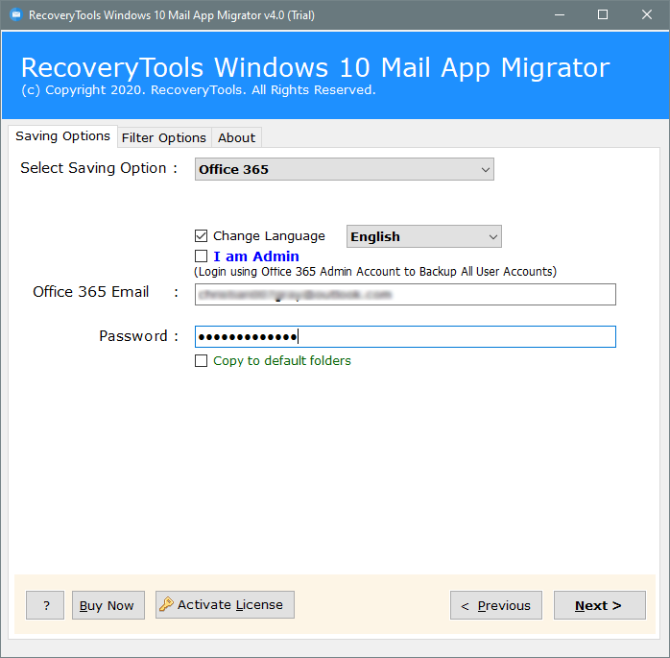Switch to the Filter Options tab
670x658 pixels.
tap(163, 137)
